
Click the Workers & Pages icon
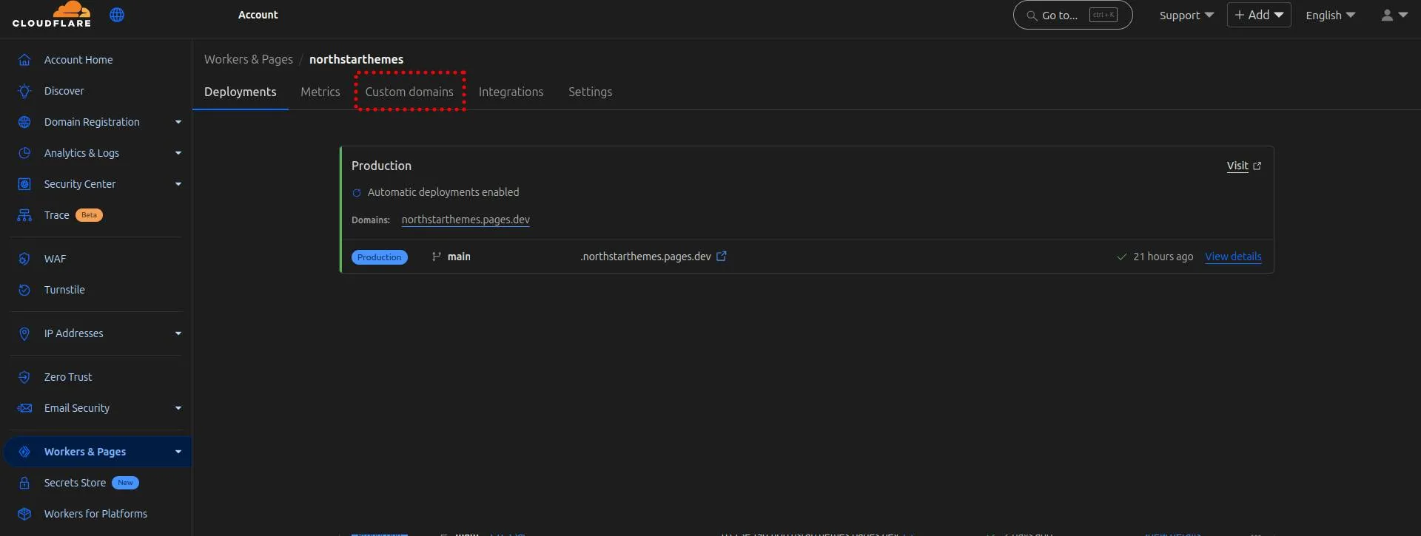coord(24,452)
